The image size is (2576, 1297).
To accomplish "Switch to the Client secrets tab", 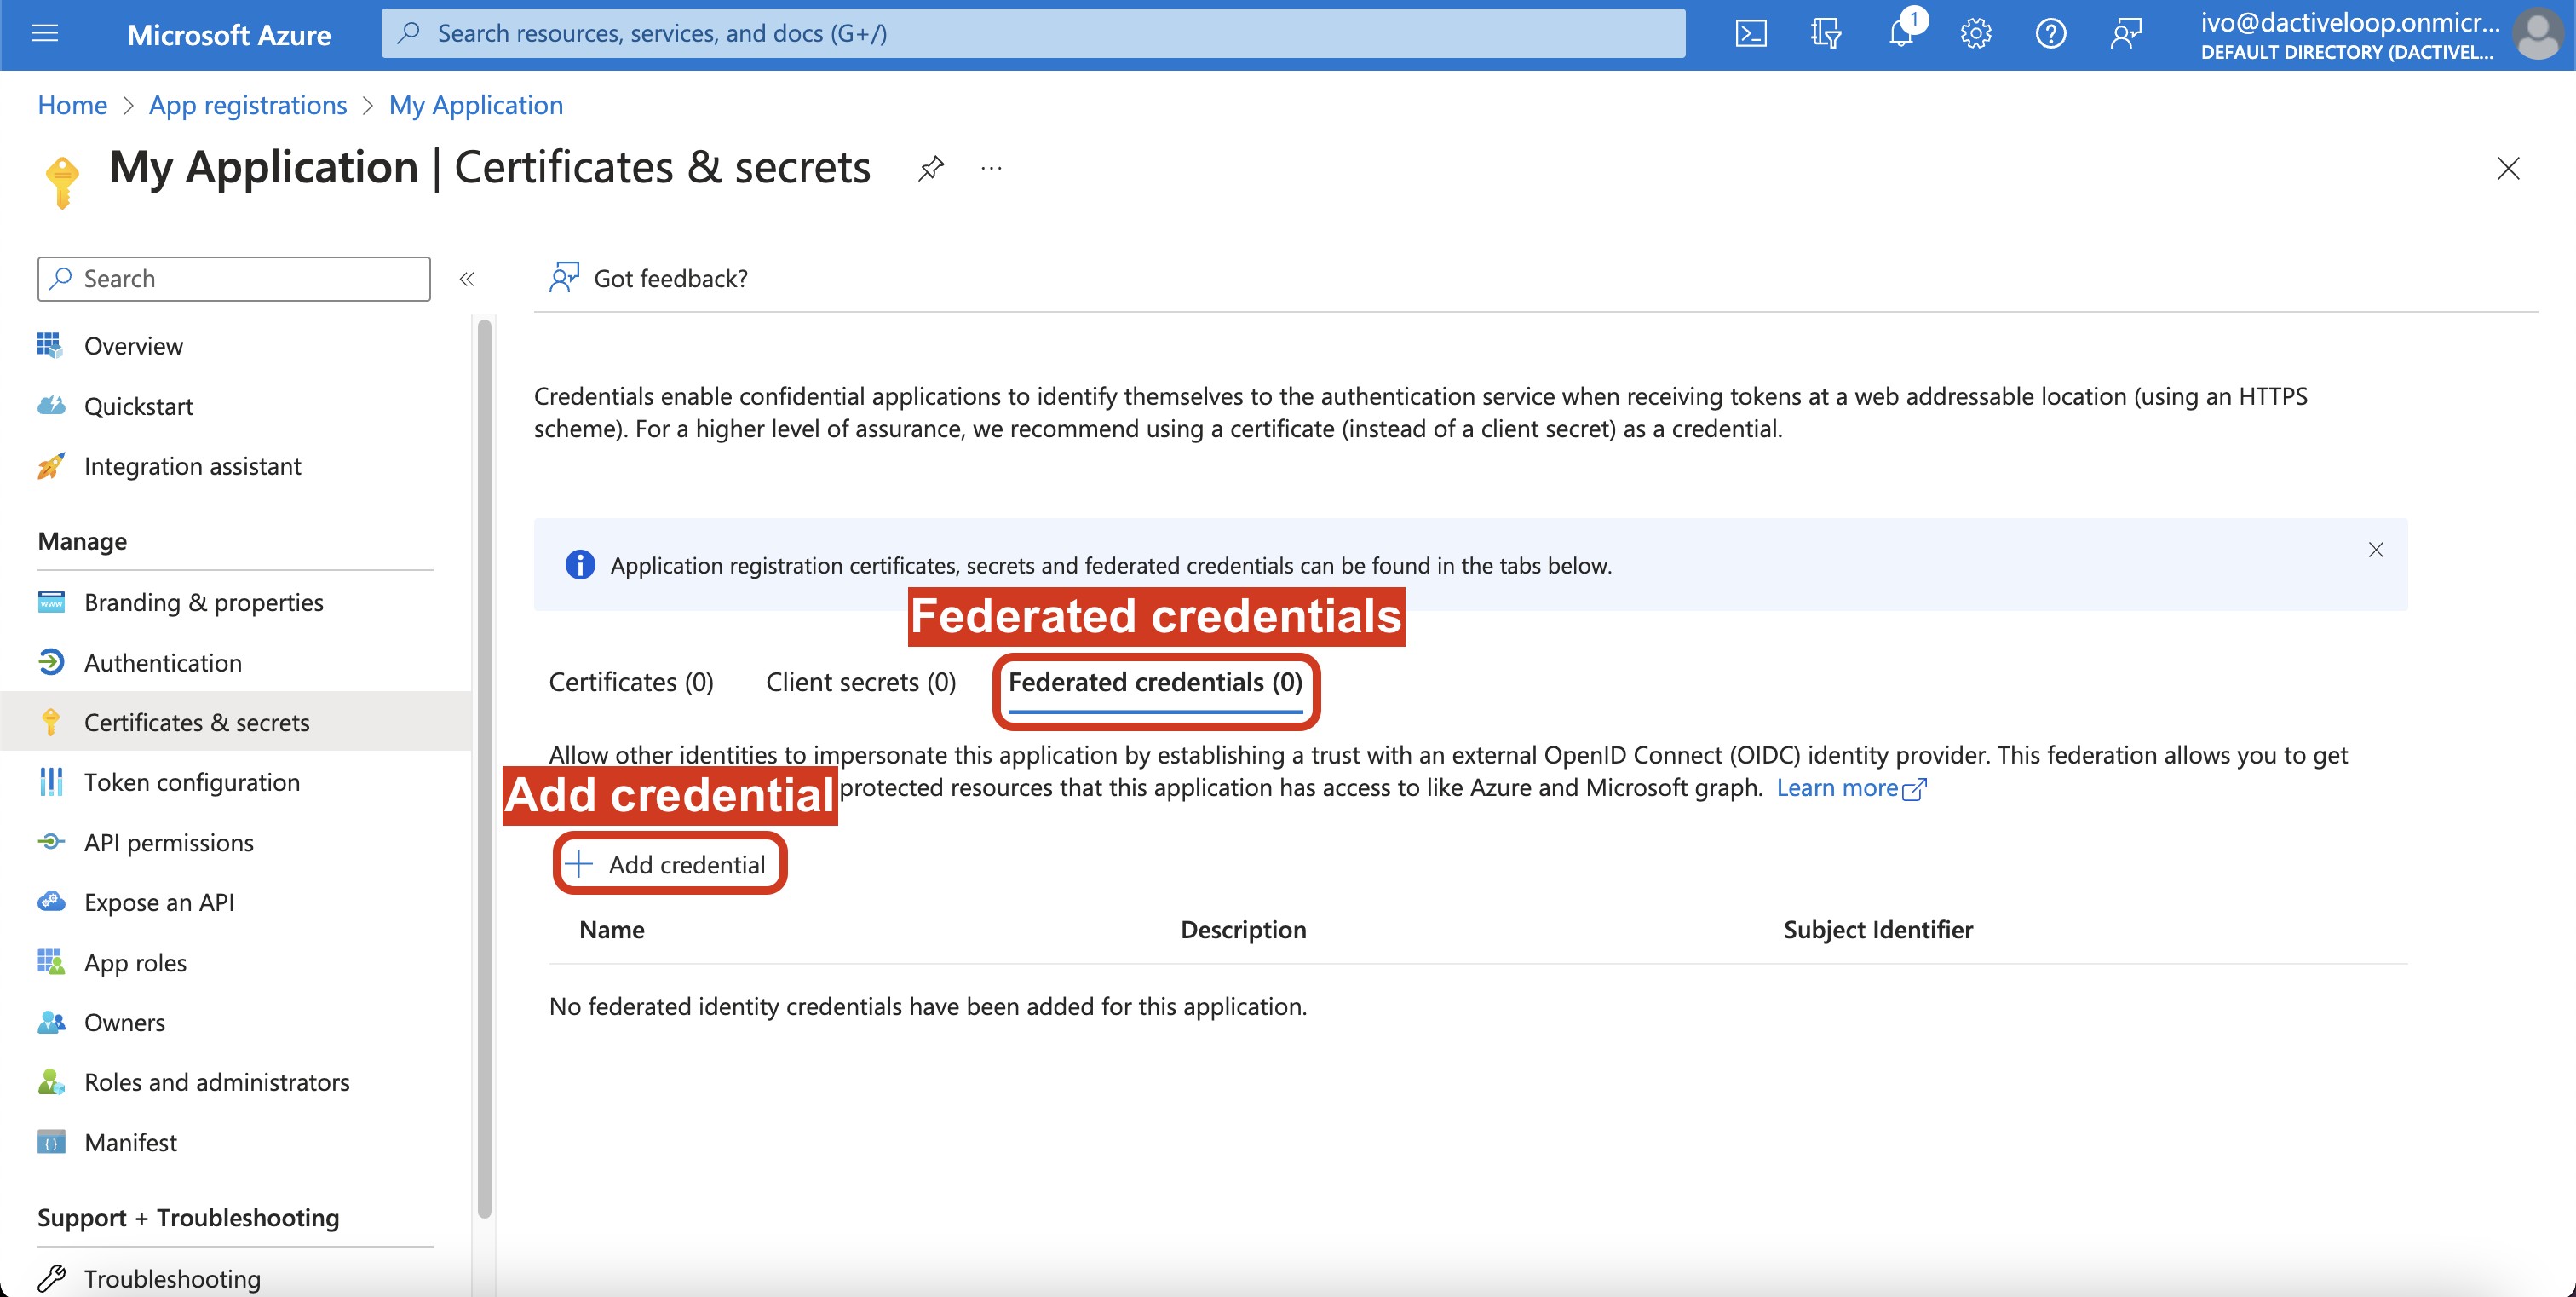I will (860, 682).
